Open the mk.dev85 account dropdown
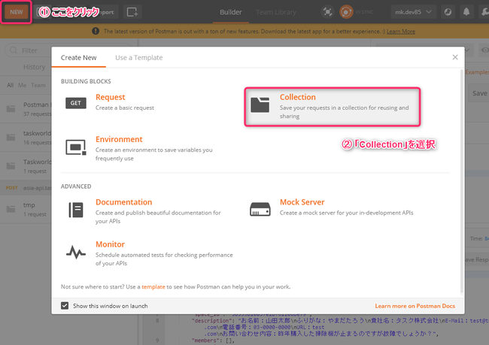The width and height of the screenshot is (489, 345). [413, 12]
